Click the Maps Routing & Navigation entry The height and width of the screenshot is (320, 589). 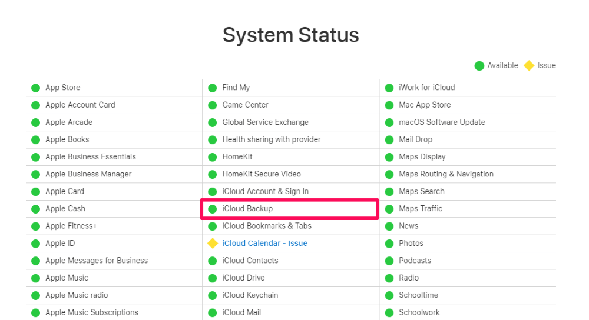(x=446, y=174)
